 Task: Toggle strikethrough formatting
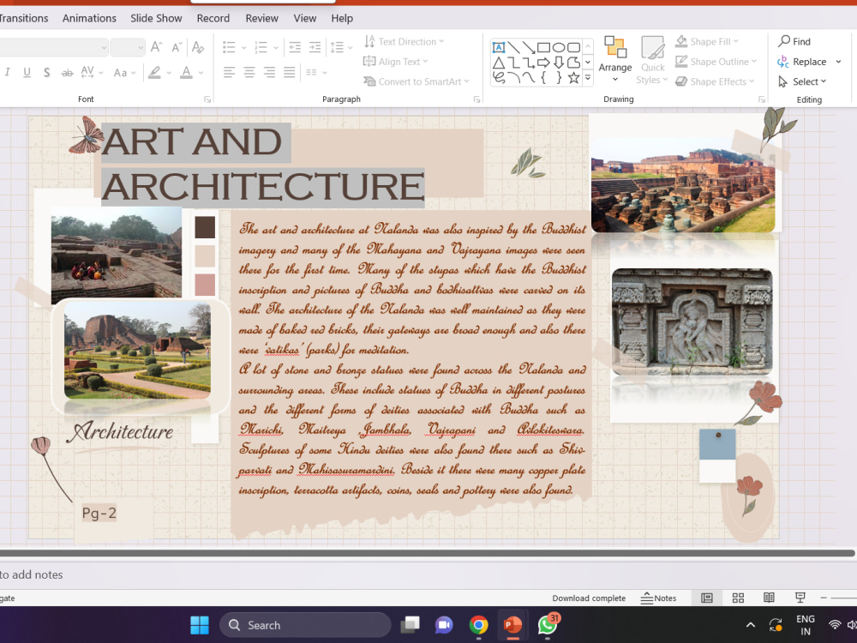(x=67, y=72)
